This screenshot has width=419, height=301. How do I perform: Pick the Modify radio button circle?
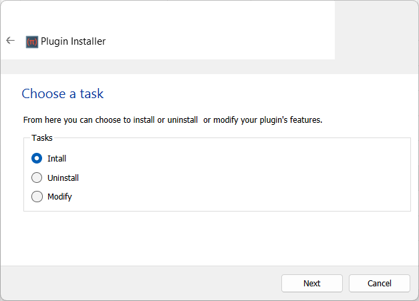point(37,197)
